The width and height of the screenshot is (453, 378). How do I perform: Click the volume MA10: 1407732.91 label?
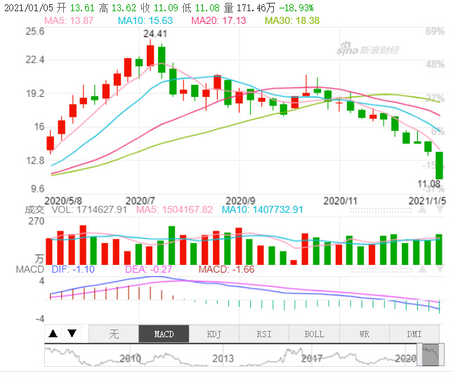point(263,209)
